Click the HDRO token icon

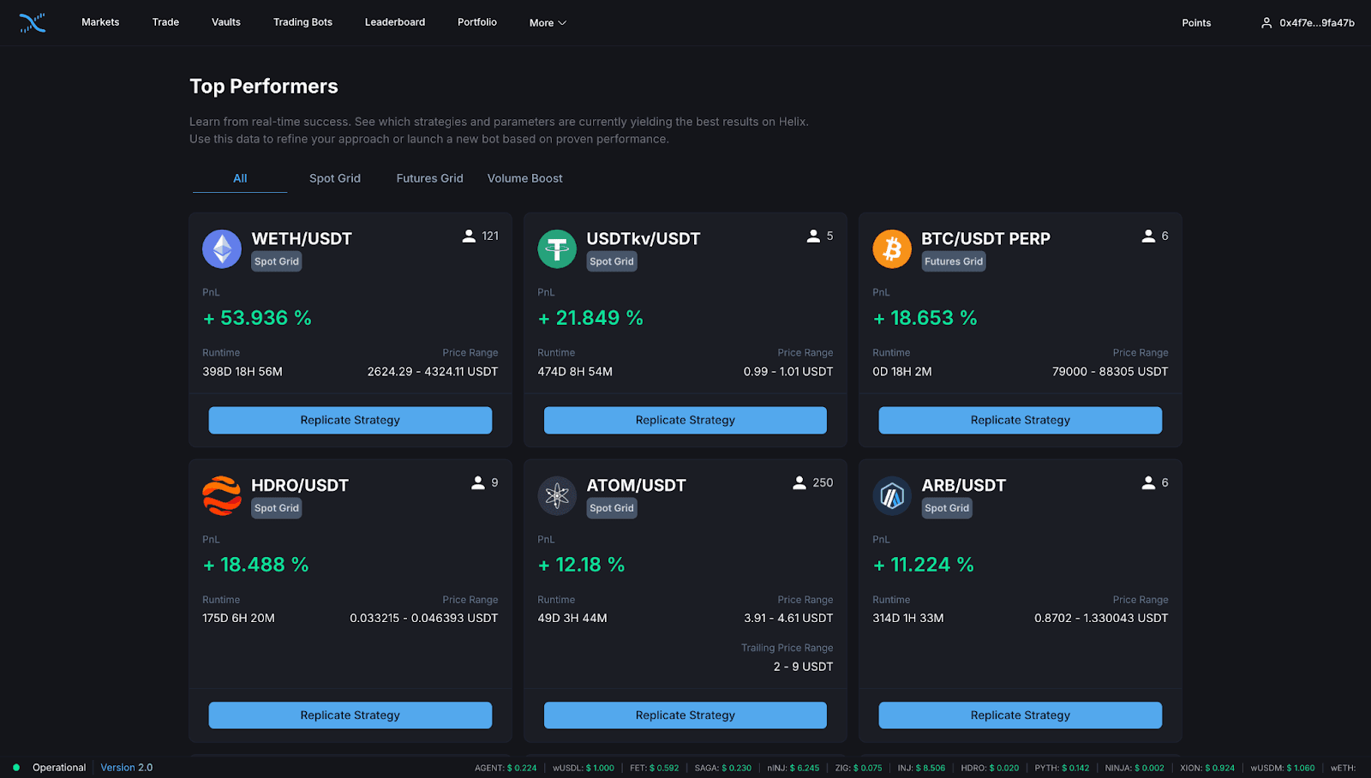click(x=222, y=495)
